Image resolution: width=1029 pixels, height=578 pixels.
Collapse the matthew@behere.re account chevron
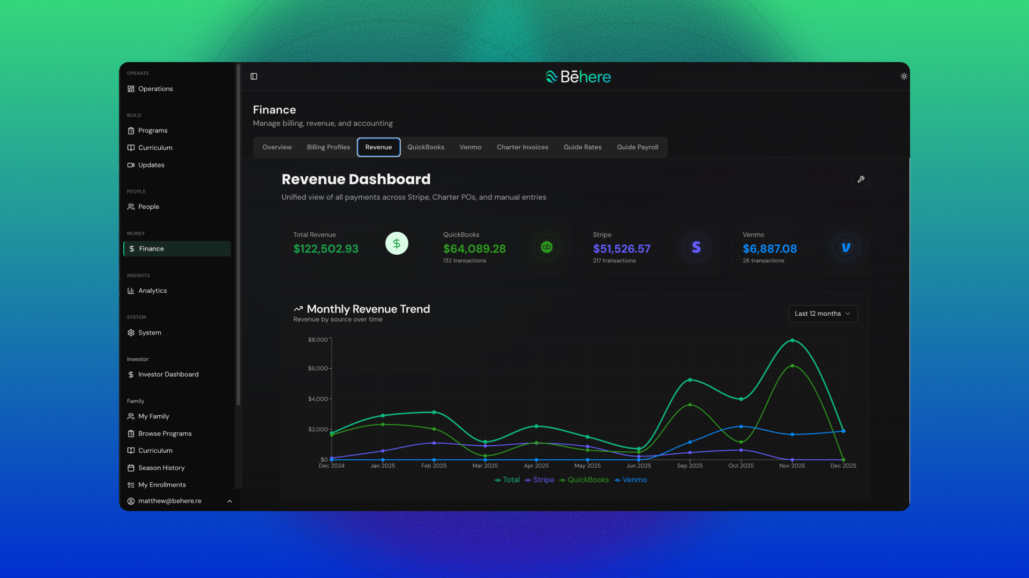[x=229, y=501]
